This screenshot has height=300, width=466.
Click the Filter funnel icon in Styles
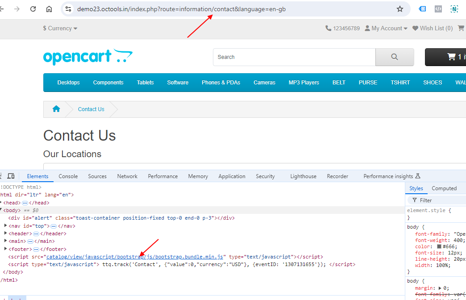click(415, 200)
